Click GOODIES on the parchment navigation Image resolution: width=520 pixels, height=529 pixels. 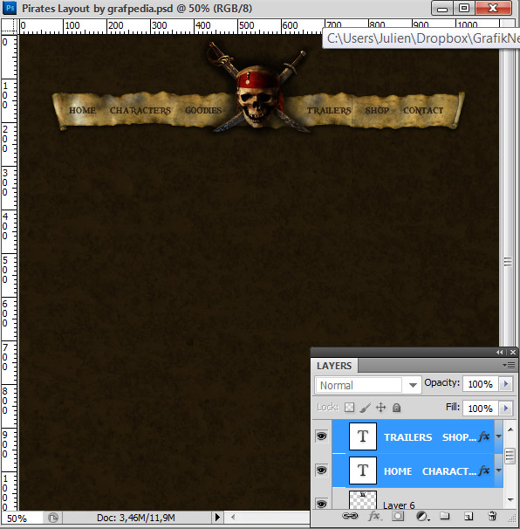click(x=203, y=110)
